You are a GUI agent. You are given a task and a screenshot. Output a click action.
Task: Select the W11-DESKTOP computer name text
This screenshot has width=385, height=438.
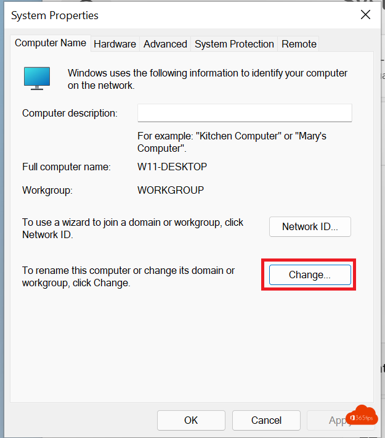(x=172, y=167)
